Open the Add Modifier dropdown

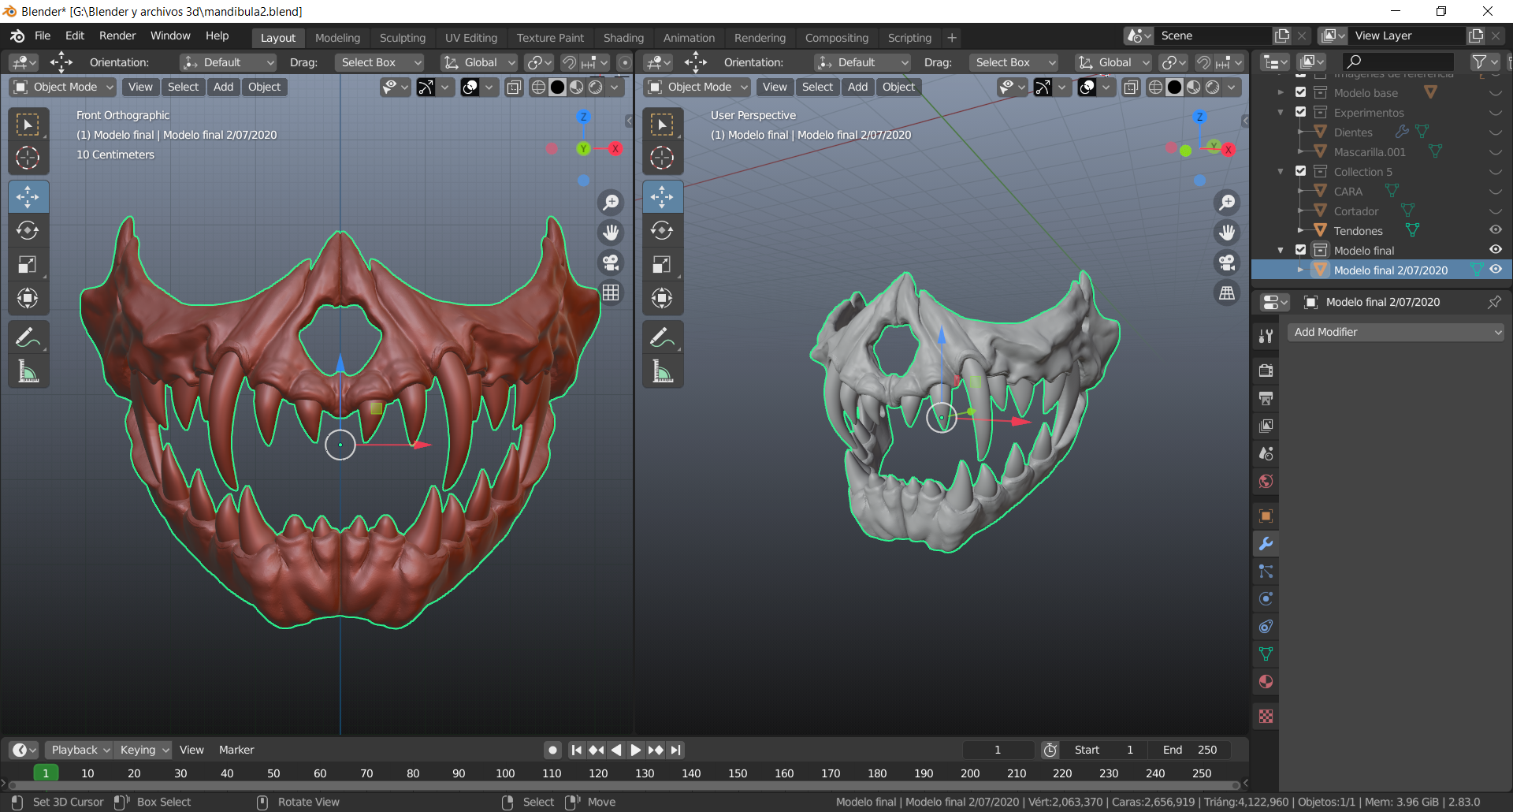pyautogui.click(x=1395, y=332)
